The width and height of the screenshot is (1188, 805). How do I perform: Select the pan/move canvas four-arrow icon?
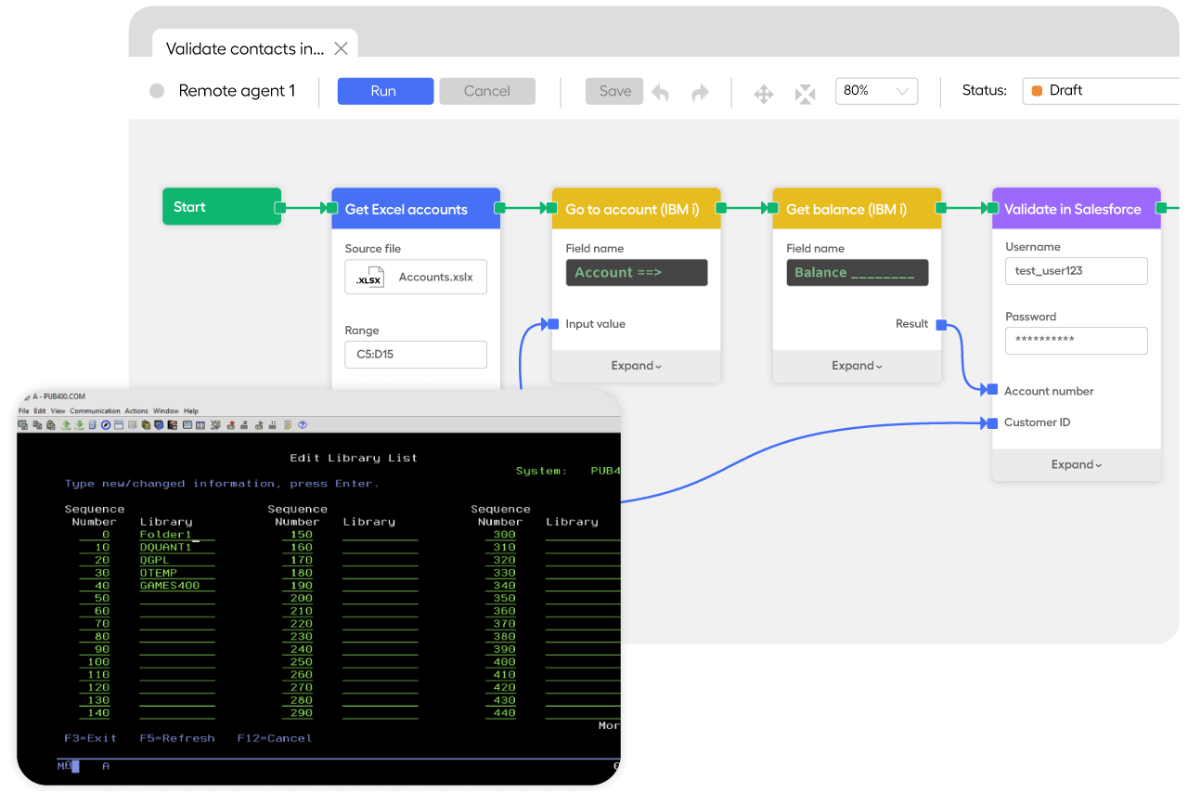tap(764, 94)
